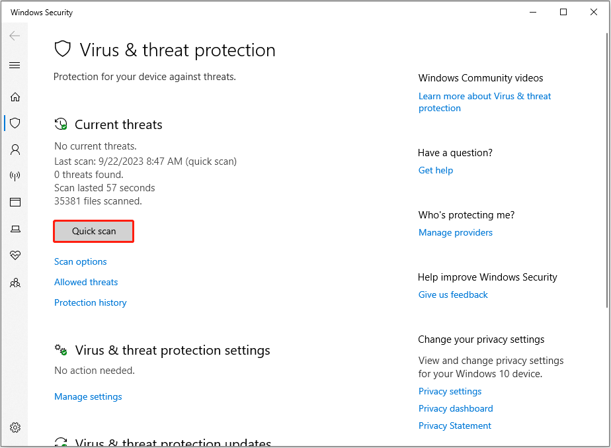The width and height of the screenshot is (611, 448).
Task: Open Windows Security settings gear
Action: click(15, 427)
